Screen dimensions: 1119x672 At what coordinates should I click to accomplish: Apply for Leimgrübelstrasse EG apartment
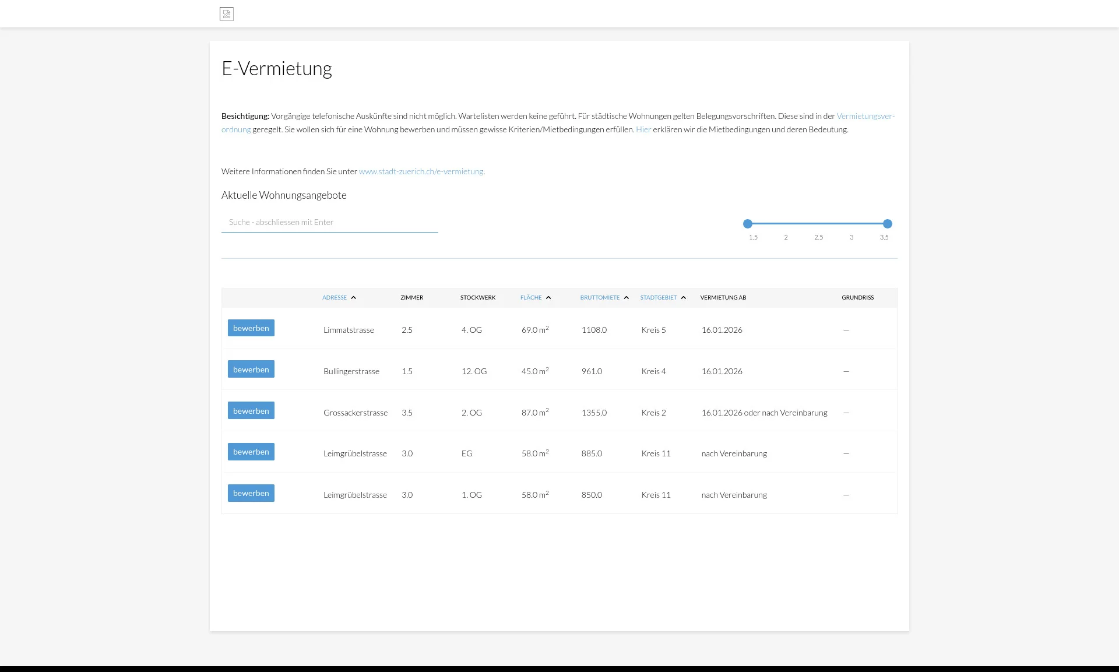tap(251, 452)
